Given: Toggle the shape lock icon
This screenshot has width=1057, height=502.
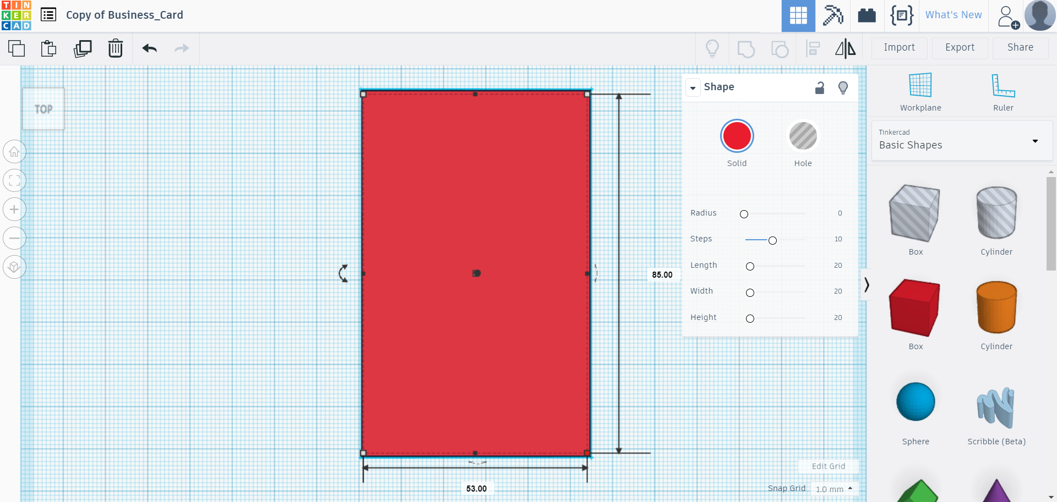Looking at the screenshot, I should click(x=820, y=87).
